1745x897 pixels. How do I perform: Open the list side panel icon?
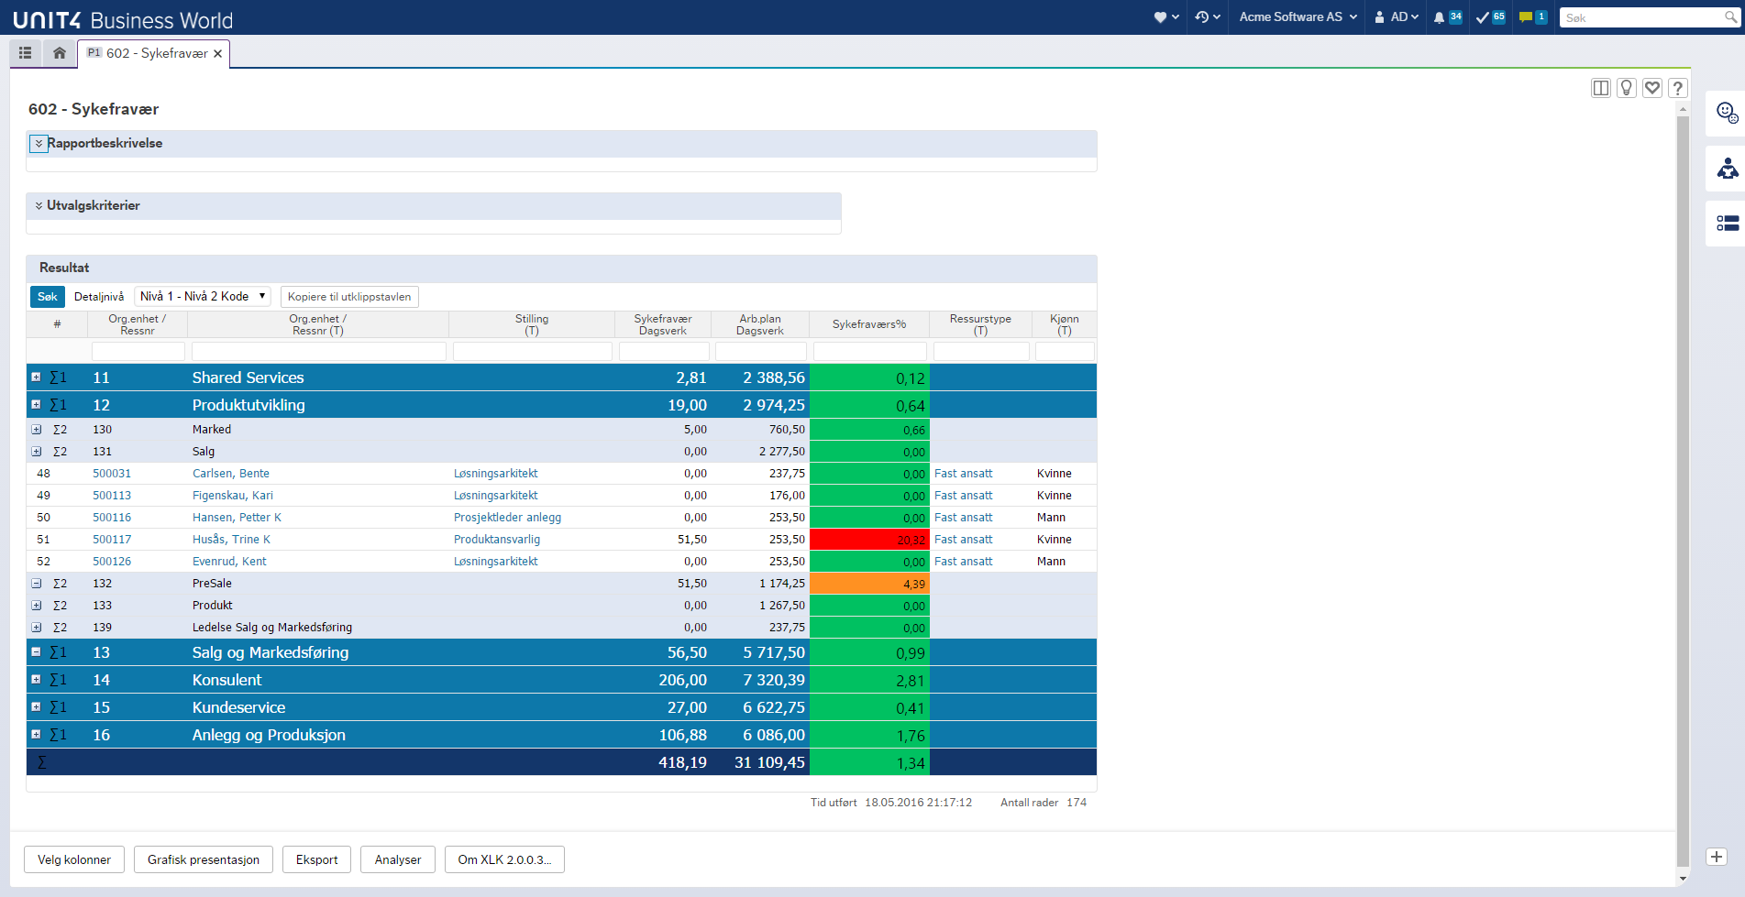tap(1727, 223)
